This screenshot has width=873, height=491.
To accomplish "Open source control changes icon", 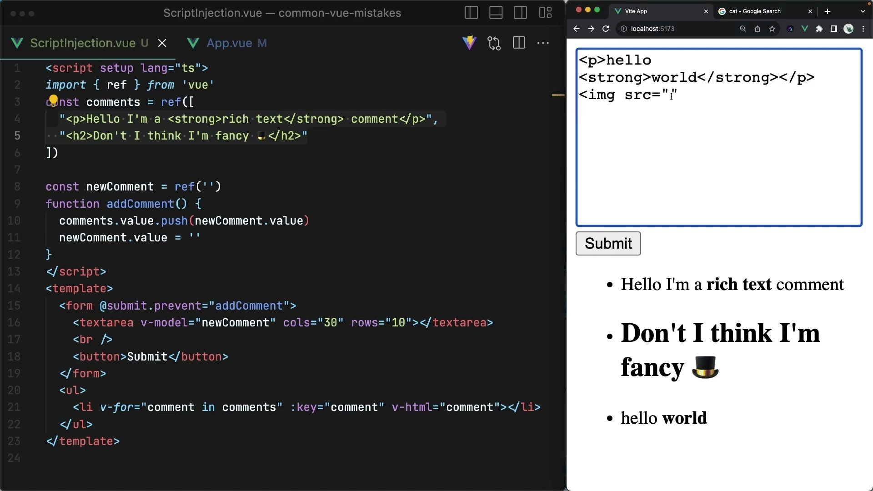I will (x=494, y=43).
